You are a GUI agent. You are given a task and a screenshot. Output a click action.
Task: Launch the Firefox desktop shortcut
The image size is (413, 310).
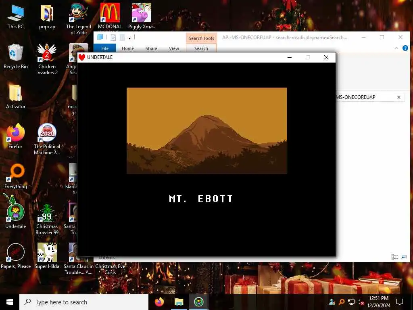coord(16,136)
